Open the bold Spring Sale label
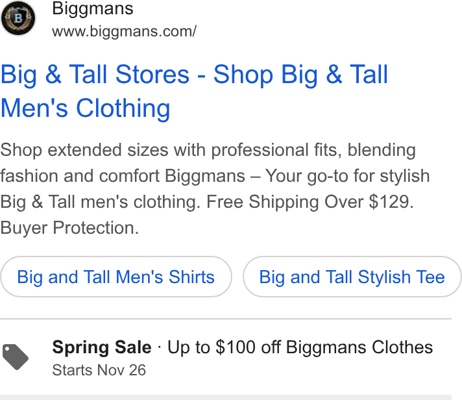The height and width of the screenshot is (400, 462). click(102, 347)
